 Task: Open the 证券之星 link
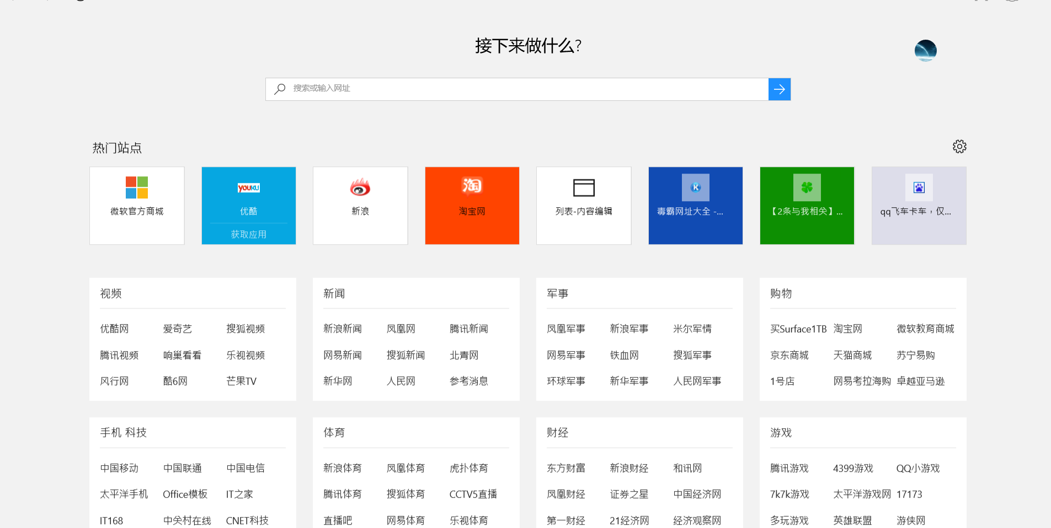[x=629, y=494]
